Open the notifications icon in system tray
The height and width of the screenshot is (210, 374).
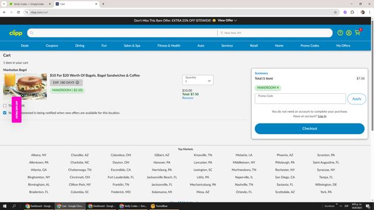point(368,206)
